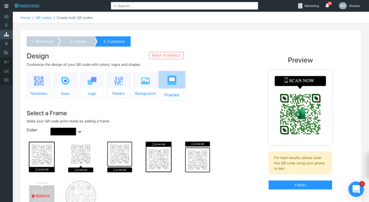Click the RESET TO DEFAULT button
The height and width of the screenshot is (202, 369).
(x=166, y=56)
